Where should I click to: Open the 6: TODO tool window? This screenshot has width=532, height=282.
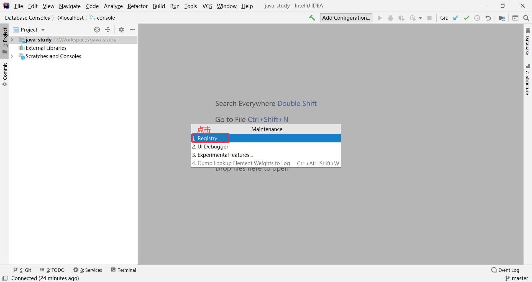point(52,270)
